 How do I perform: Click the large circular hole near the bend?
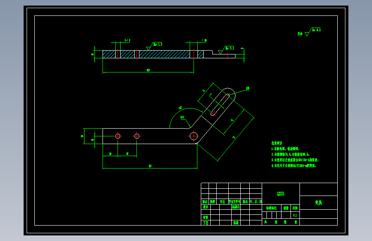[194, 136]
